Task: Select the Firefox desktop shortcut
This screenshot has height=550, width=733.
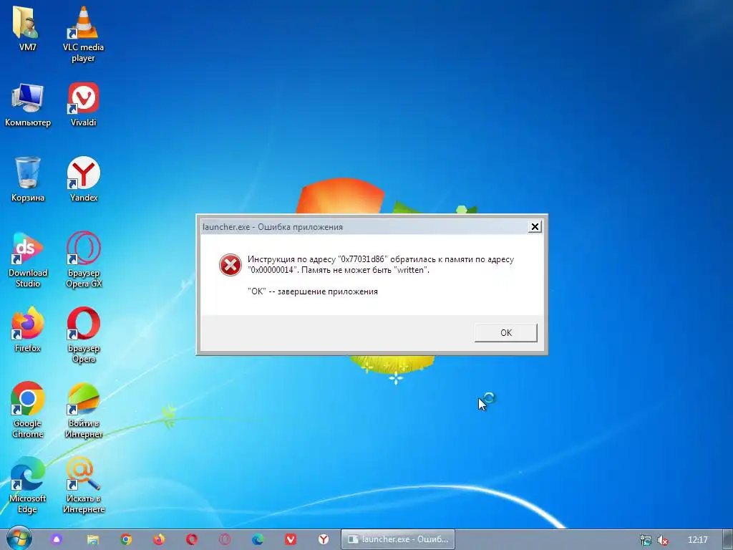Action: coord(28,329)
